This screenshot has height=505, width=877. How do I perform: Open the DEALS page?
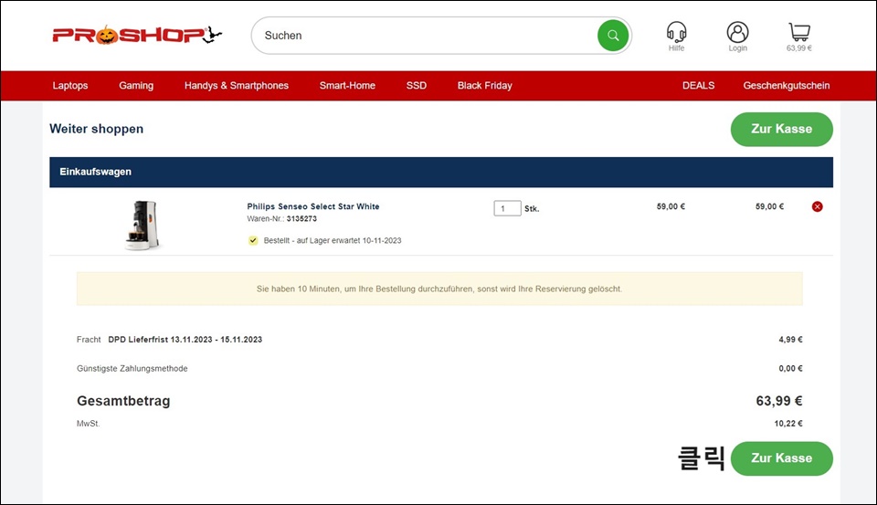tap(698, 86)
